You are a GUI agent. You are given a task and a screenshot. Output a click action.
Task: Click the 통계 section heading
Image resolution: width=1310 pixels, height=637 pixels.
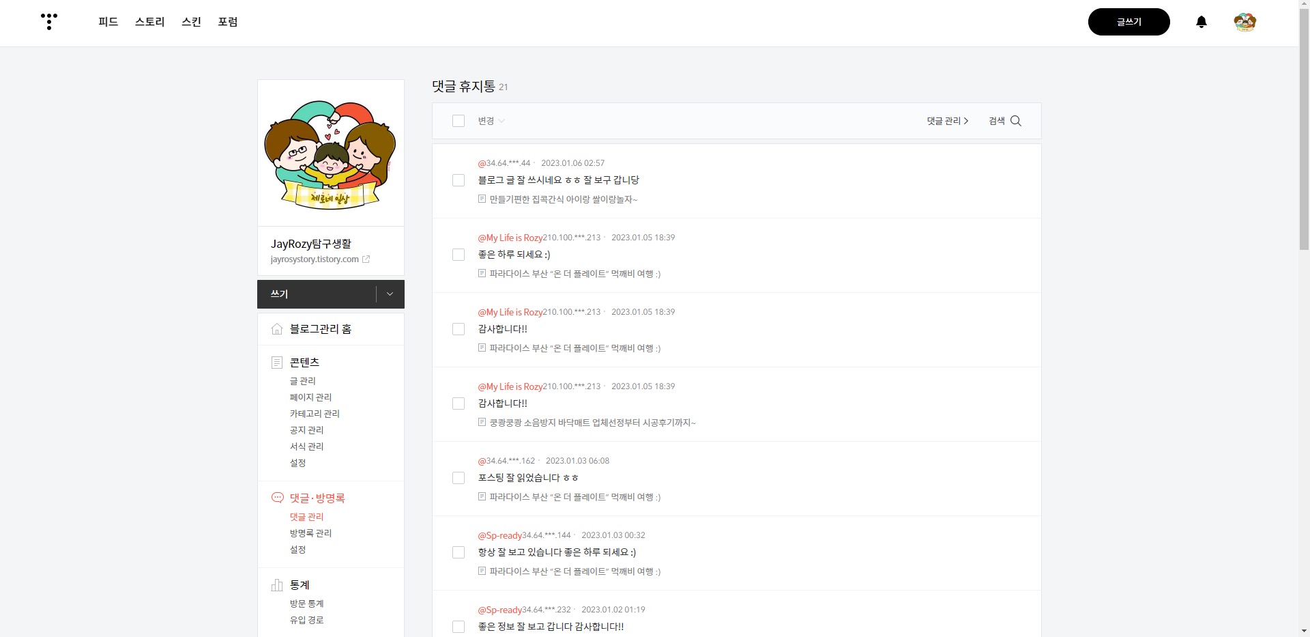300,585
